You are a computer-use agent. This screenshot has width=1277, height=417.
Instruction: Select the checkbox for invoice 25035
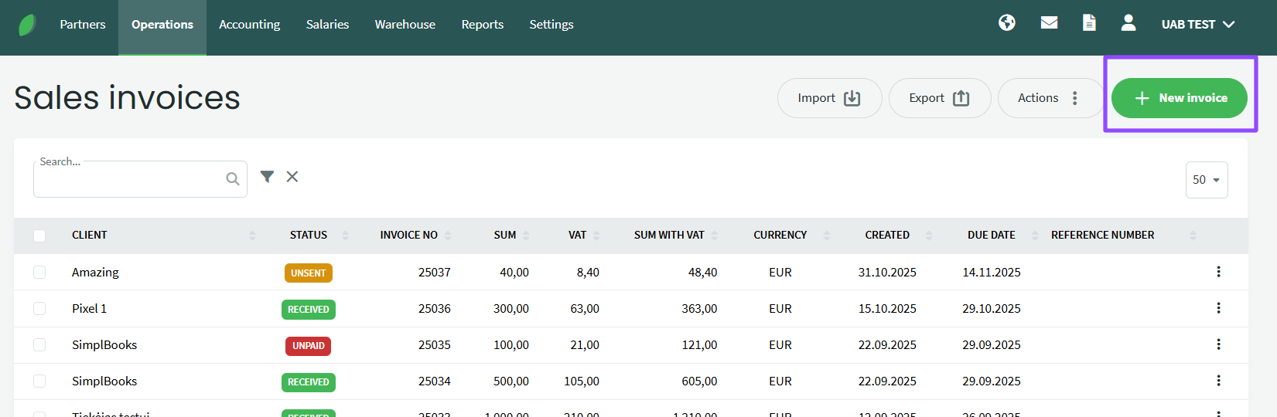pos(39,345)
